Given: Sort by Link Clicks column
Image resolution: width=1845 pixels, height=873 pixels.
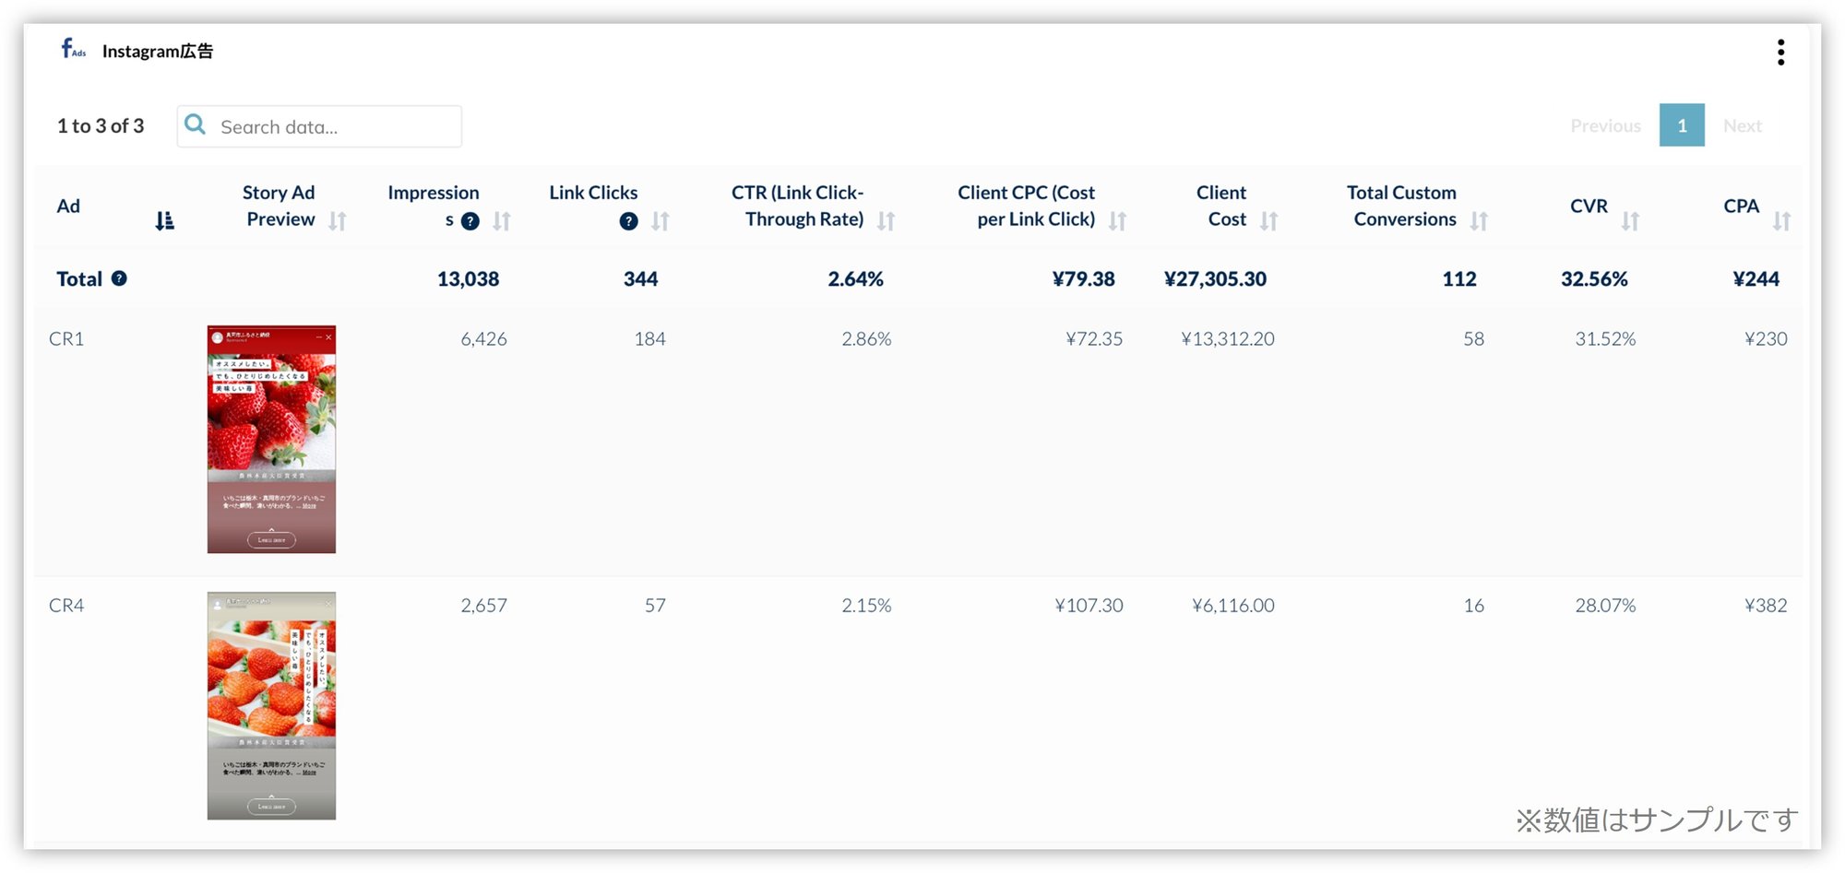Looking at the screenshot, I should (x=661, y=220).
